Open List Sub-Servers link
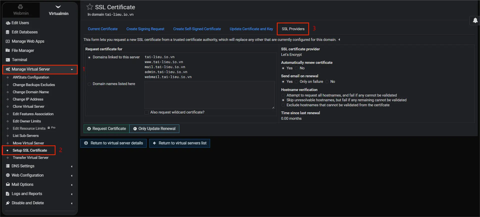The width and height of the screenshot is (480, 217). pyautogui.click(x=26, y=136)
